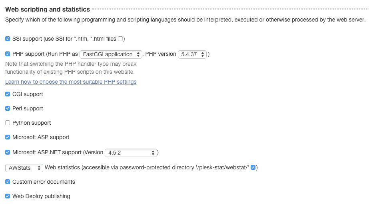The height and width of the screenshot is (208, 369).
Task: Uncheck Microsoft ASP support checkbox
Action: tap(8, 137)
